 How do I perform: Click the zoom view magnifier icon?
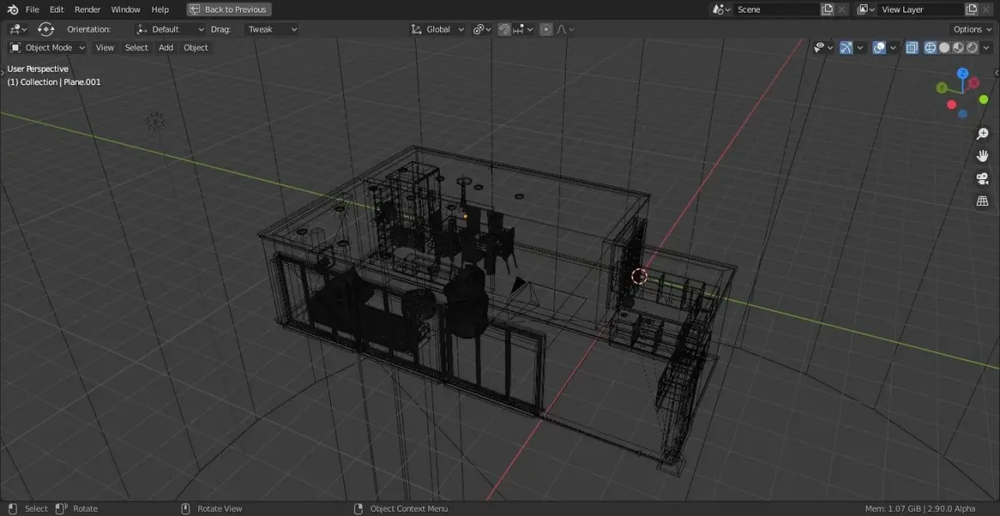(982, 134)
